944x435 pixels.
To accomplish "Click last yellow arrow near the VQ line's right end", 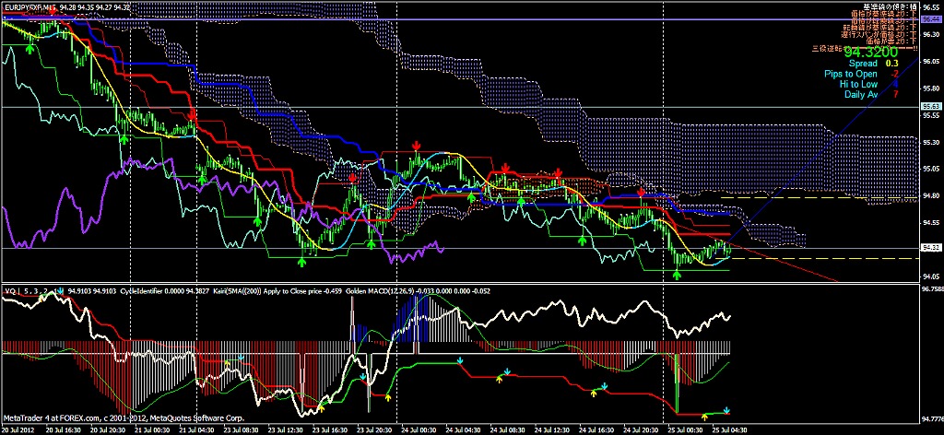I will click(x=705, y=416).
